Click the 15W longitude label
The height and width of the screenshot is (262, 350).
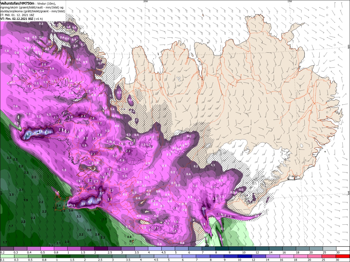point(290,1)
